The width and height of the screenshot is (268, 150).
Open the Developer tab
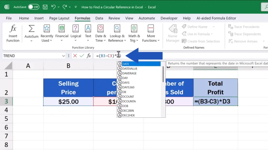coord(169,18)
